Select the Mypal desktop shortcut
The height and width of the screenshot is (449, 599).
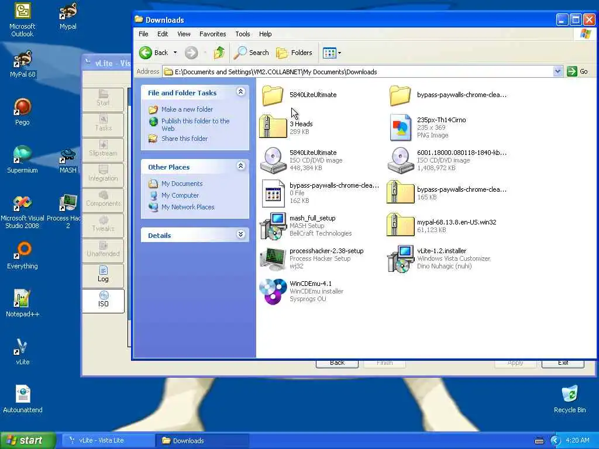click(68, 16)
